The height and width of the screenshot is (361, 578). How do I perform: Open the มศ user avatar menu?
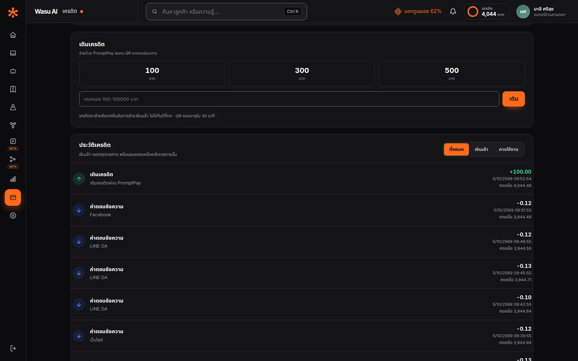point(523,12)
